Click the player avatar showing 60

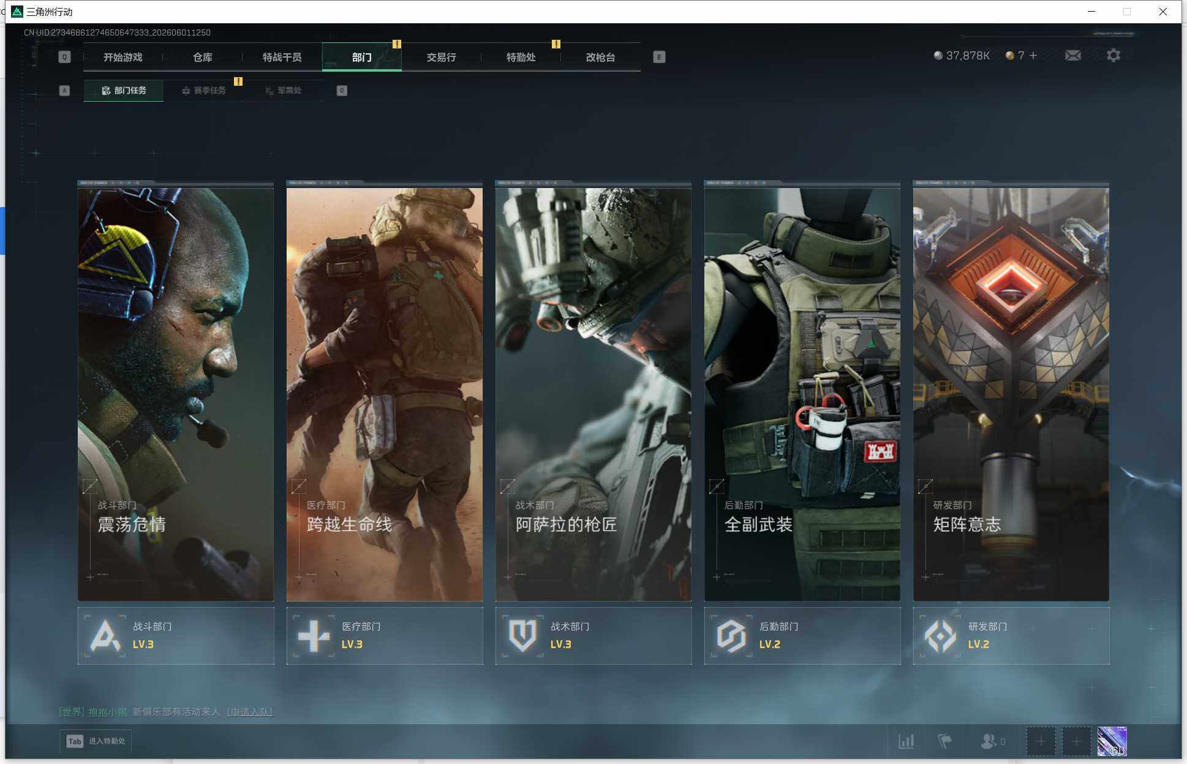point(1112,742)
